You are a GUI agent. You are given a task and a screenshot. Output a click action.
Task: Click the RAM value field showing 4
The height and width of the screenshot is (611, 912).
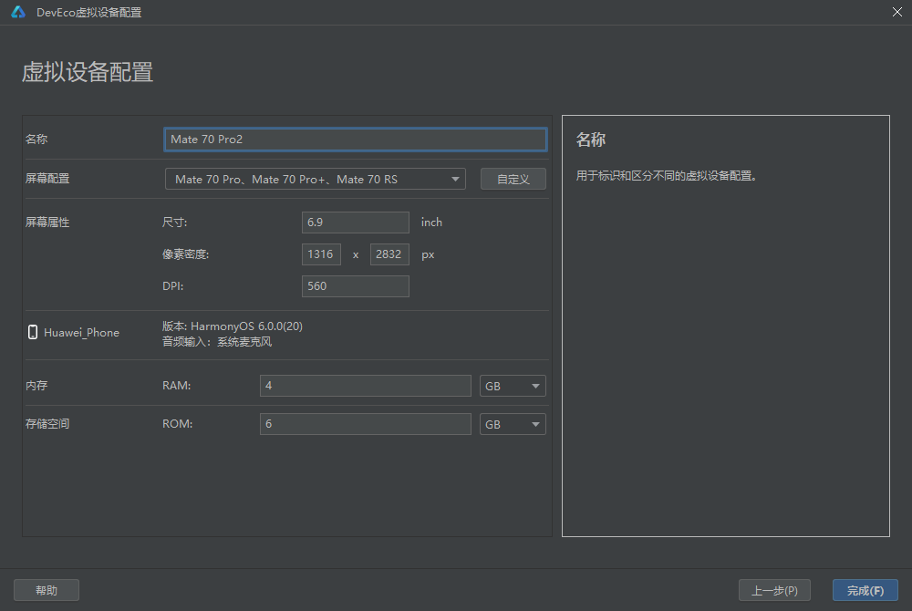tap(366, 386)
